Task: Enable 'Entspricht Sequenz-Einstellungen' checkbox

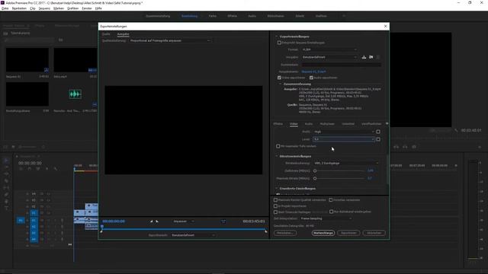Action: (279, 43)
